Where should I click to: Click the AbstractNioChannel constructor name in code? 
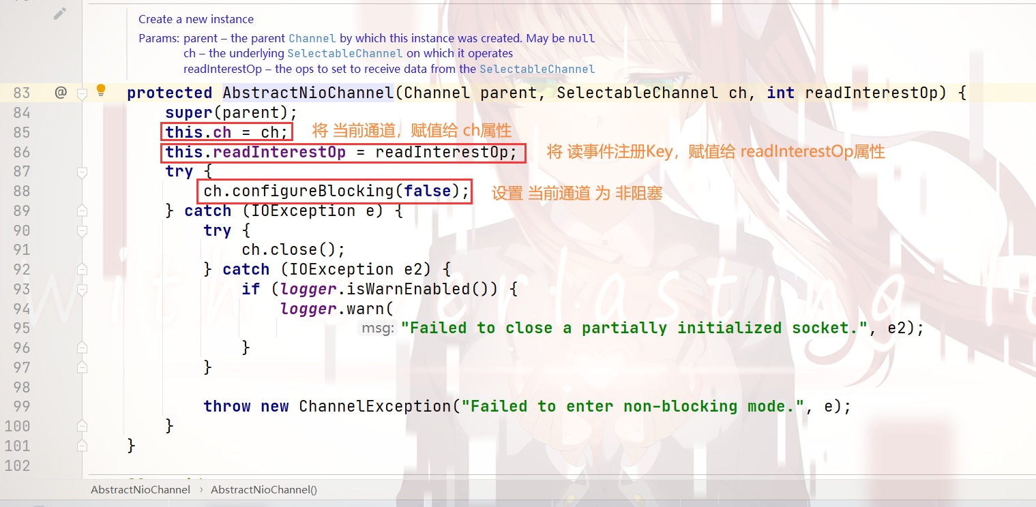click(x=308, y=93)
